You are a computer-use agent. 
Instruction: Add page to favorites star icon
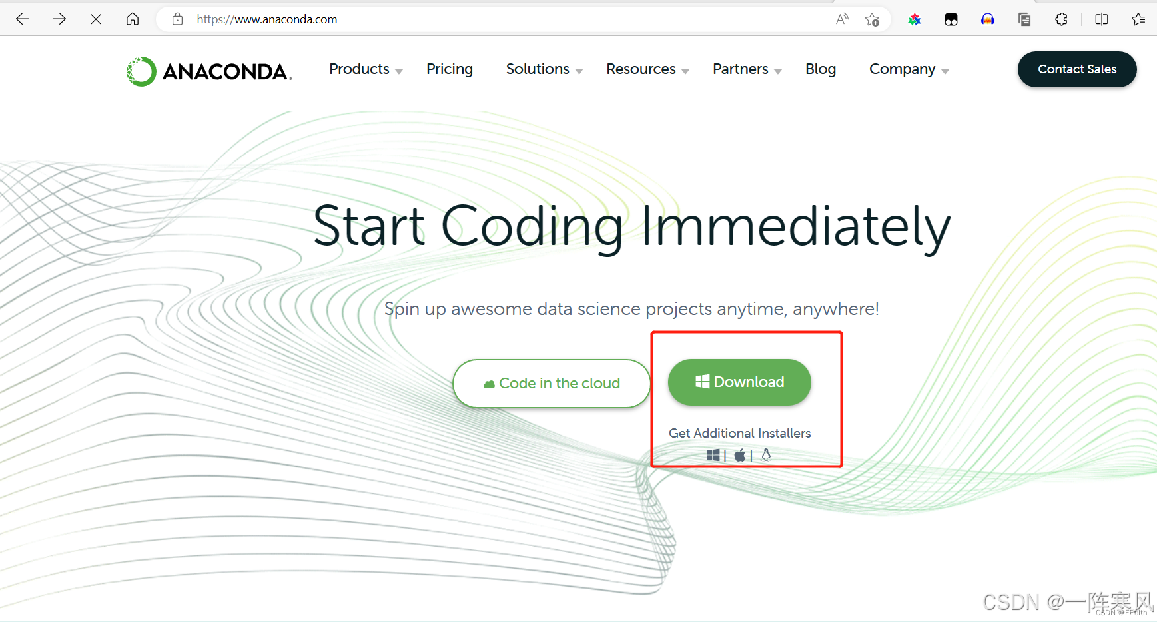tap(872, 19)
